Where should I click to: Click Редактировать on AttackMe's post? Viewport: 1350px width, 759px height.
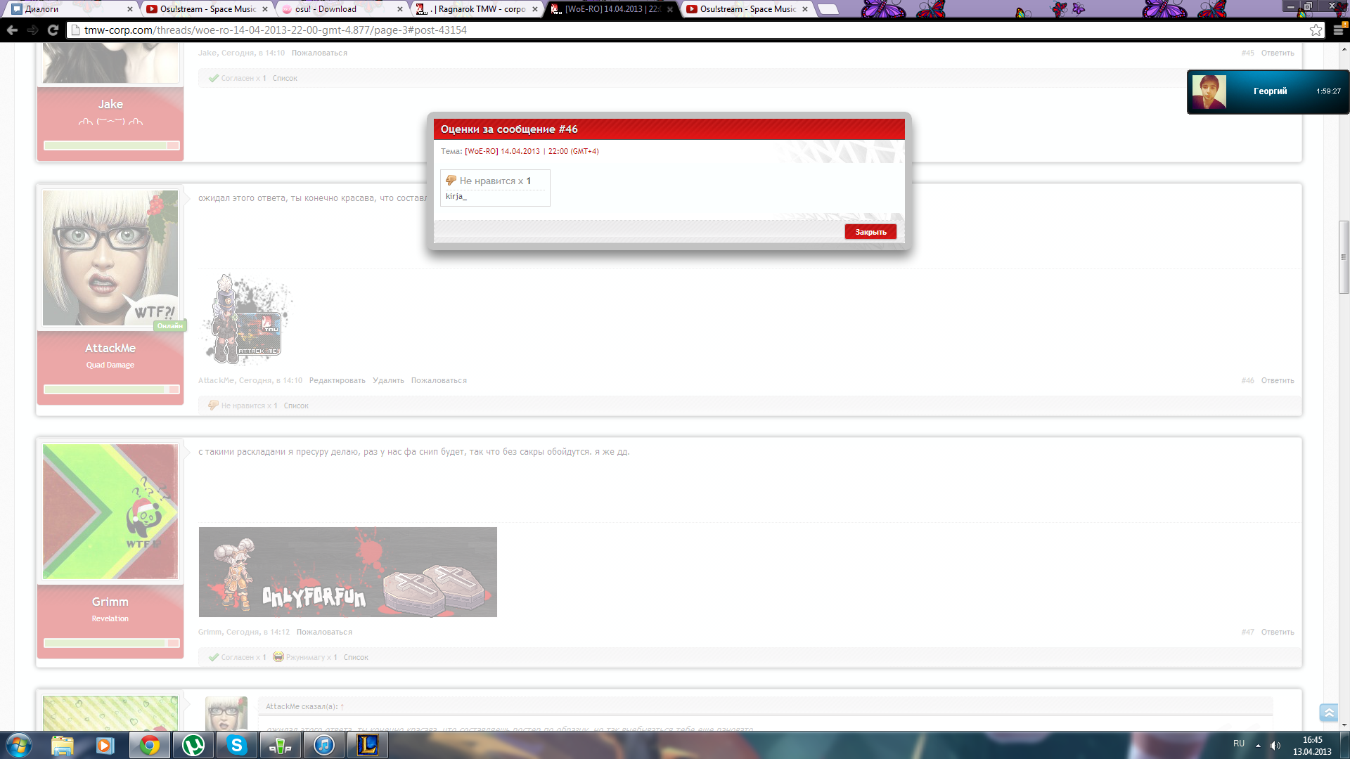coord(337,380)
